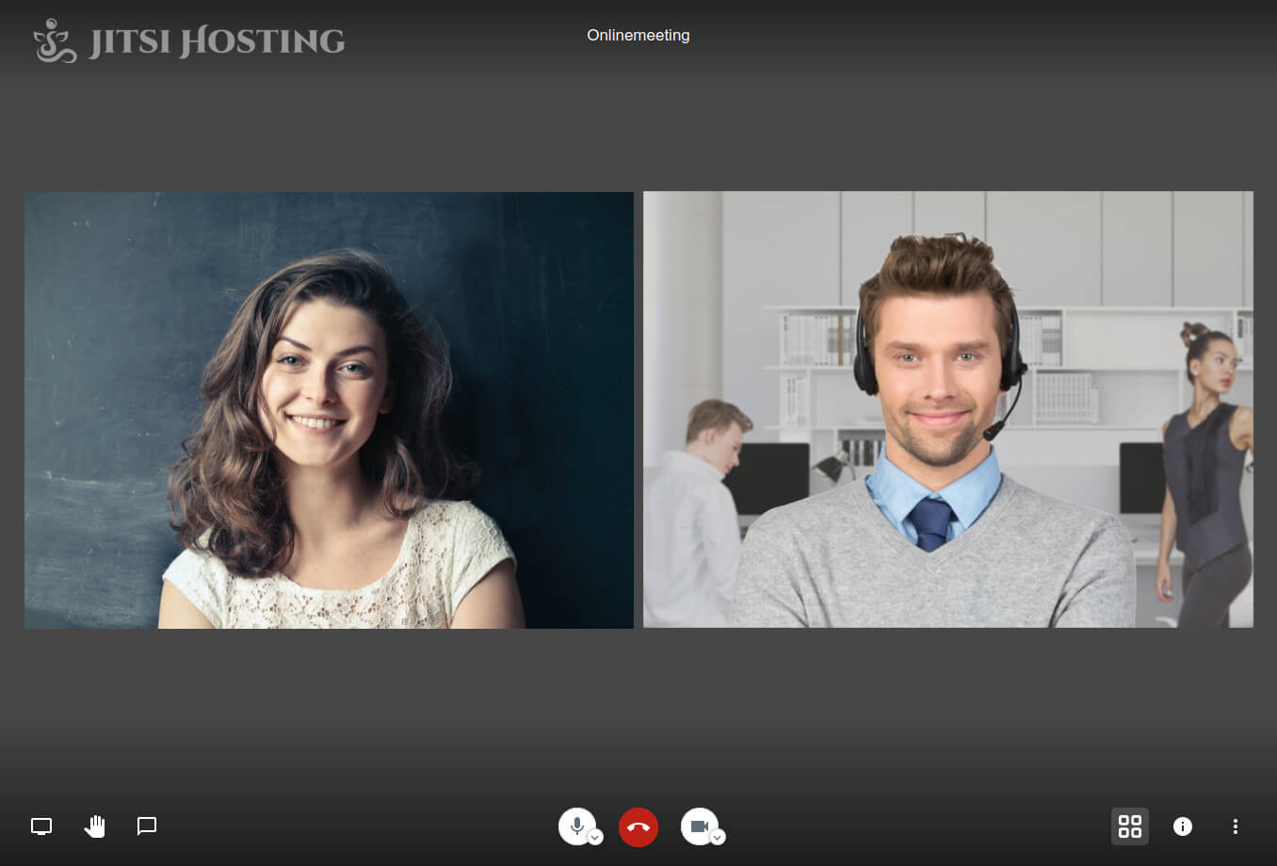Select the smiling woman's video tile
1277x866 pixels.
[329, 409]
